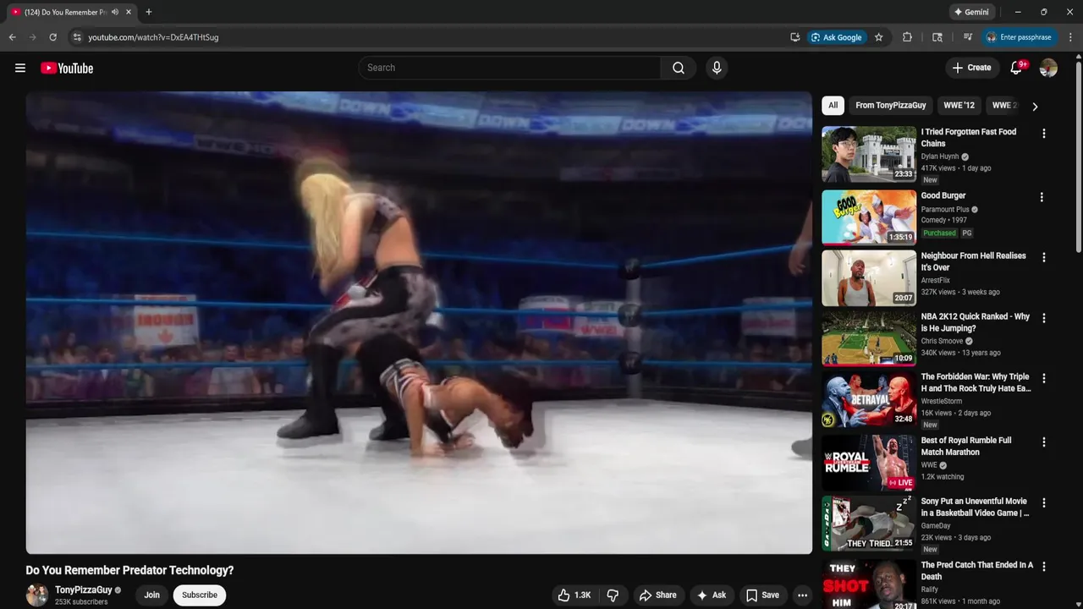Open Gemini in the title bar

pos(971,12)
